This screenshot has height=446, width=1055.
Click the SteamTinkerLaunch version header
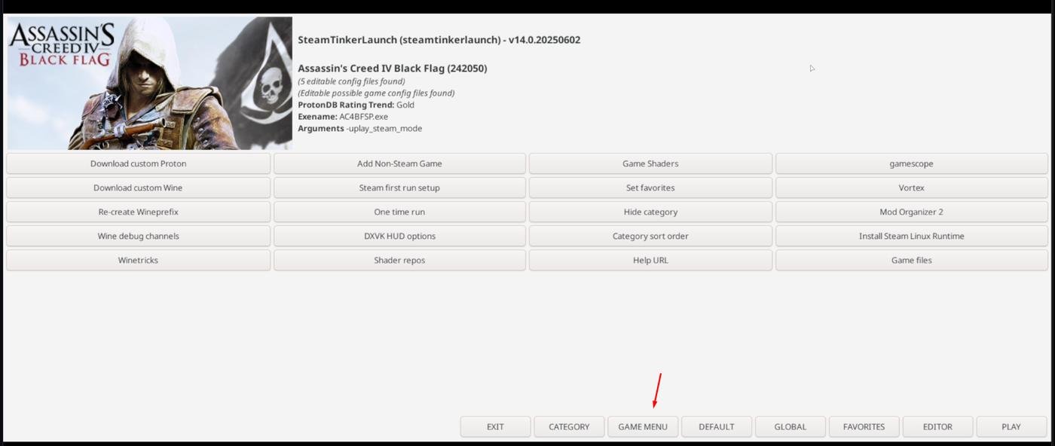(439, 40)
